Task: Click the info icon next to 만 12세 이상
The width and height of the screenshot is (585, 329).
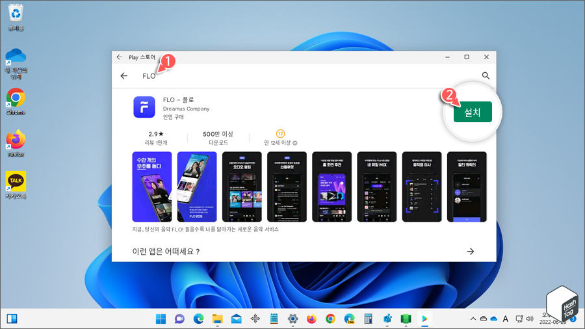Action: coord(295,143)
